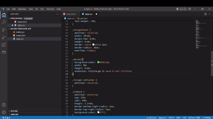
Task: Open the Edit menu
Action: coord(14,9)
